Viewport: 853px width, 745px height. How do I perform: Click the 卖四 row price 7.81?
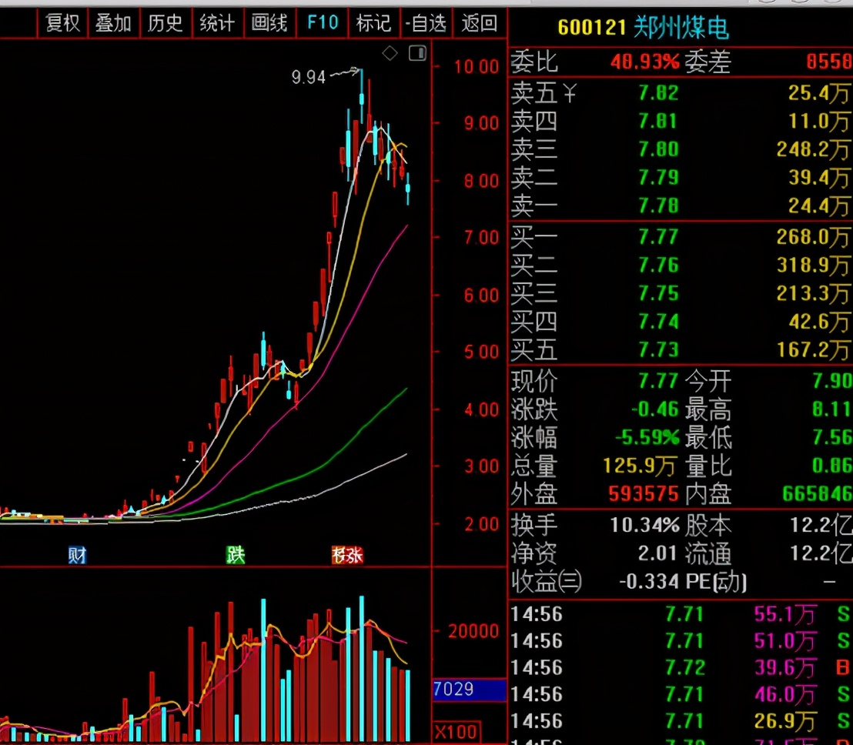pyautogui.click(x=658, y=121)
